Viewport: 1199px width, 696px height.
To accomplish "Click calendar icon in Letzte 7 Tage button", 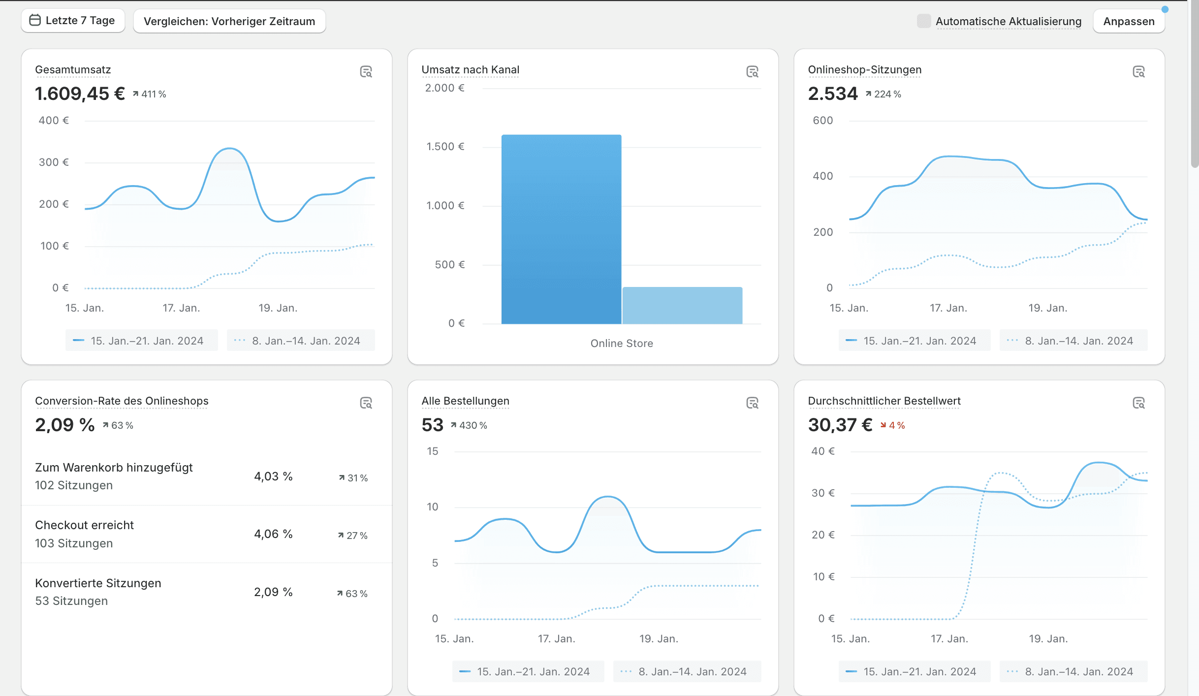I will (35, 20).
